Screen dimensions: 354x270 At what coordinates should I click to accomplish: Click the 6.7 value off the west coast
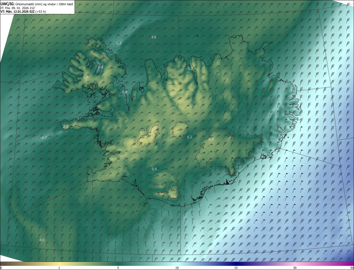pos(44,138)
